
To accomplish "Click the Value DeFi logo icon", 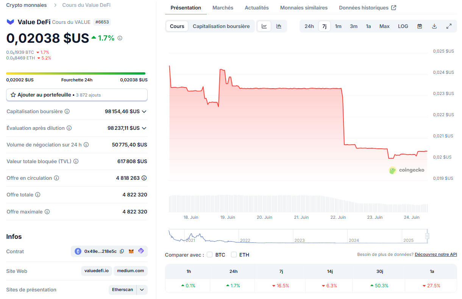I will click(x=10, y=22).
